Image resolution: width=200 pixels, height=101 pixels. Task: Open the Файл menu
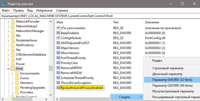click(x=6, y=10)
